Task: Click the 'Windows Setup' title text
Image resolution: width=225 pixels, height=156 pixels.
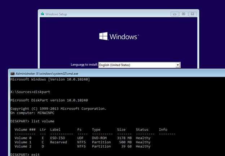Action: 56,14
